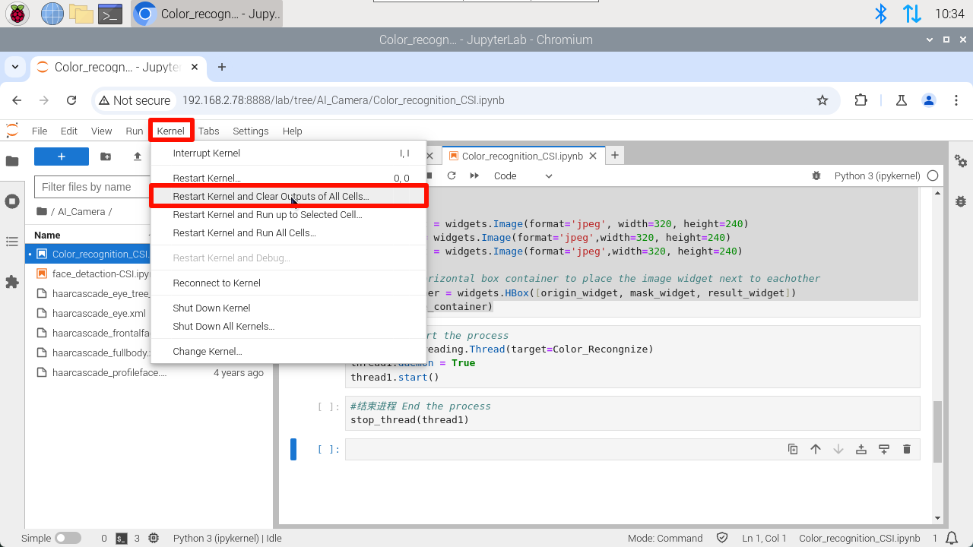Viewport: 973px width, 547px height.
Task: Open the Raspberry Pi main menu
Action: [17, 13]
